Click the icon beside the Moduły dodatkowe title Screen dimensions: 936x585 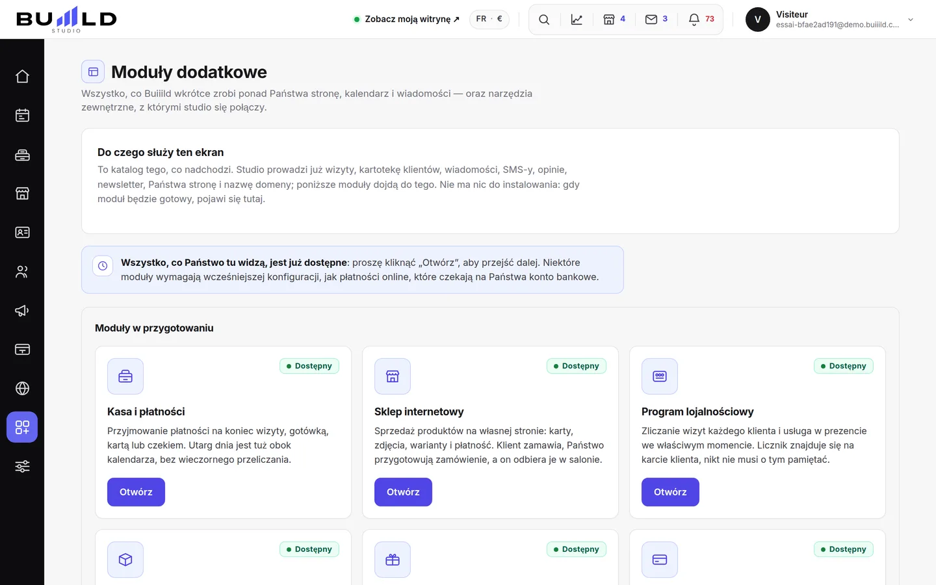(93, 72)
